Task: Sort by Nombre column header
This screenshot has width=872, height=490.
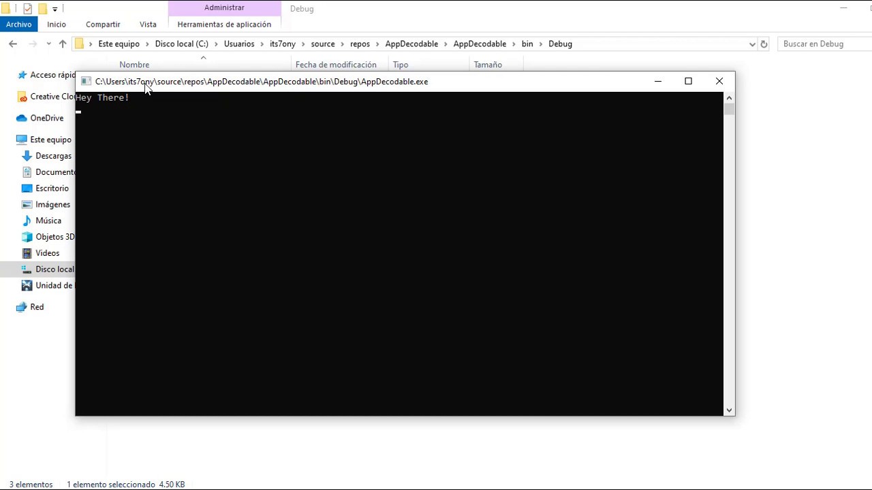Action: [x=134, y=65]
